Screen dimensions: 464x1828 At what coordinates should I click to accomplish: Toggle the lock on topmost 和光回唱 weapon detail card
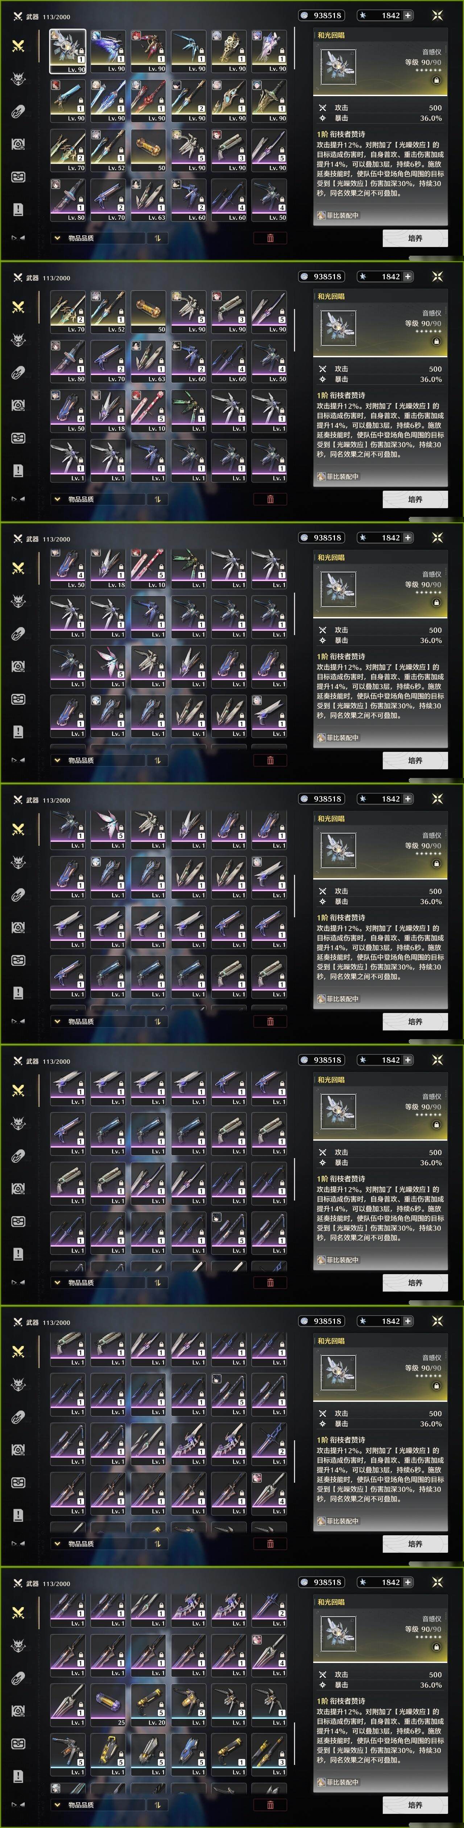[x=436, y=80]
